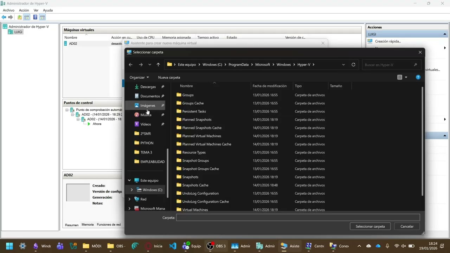450x253 pixels.
Task: Click Windows (C:) in the breadcrumb path
Action: (212, 65)
